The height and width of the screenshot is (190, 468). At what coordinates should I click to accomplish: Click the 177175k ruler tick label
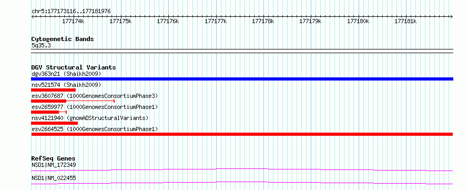(x=120, y=21)
